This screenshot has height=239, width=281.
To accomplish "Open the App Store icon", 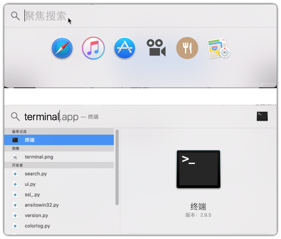I will point(124,48).
